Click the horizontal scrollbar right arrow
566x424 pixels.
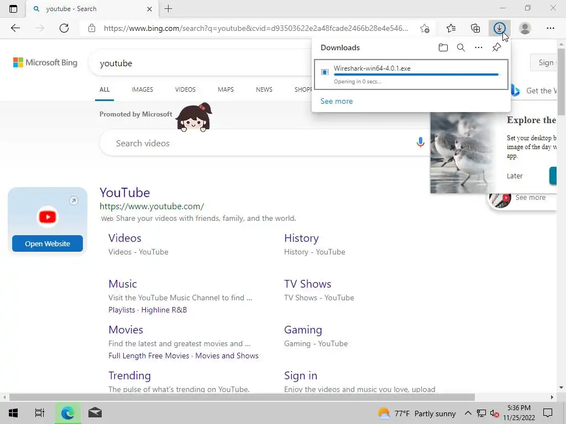[x=552, y=397]
